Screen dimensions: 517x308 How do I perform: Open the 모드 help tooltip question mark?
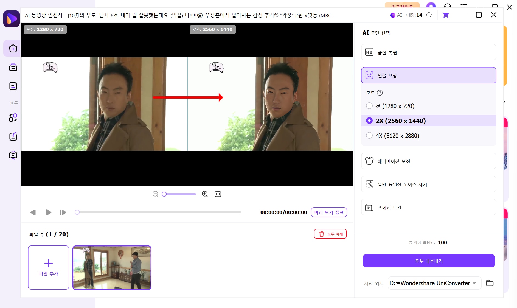tap(380, 93)
